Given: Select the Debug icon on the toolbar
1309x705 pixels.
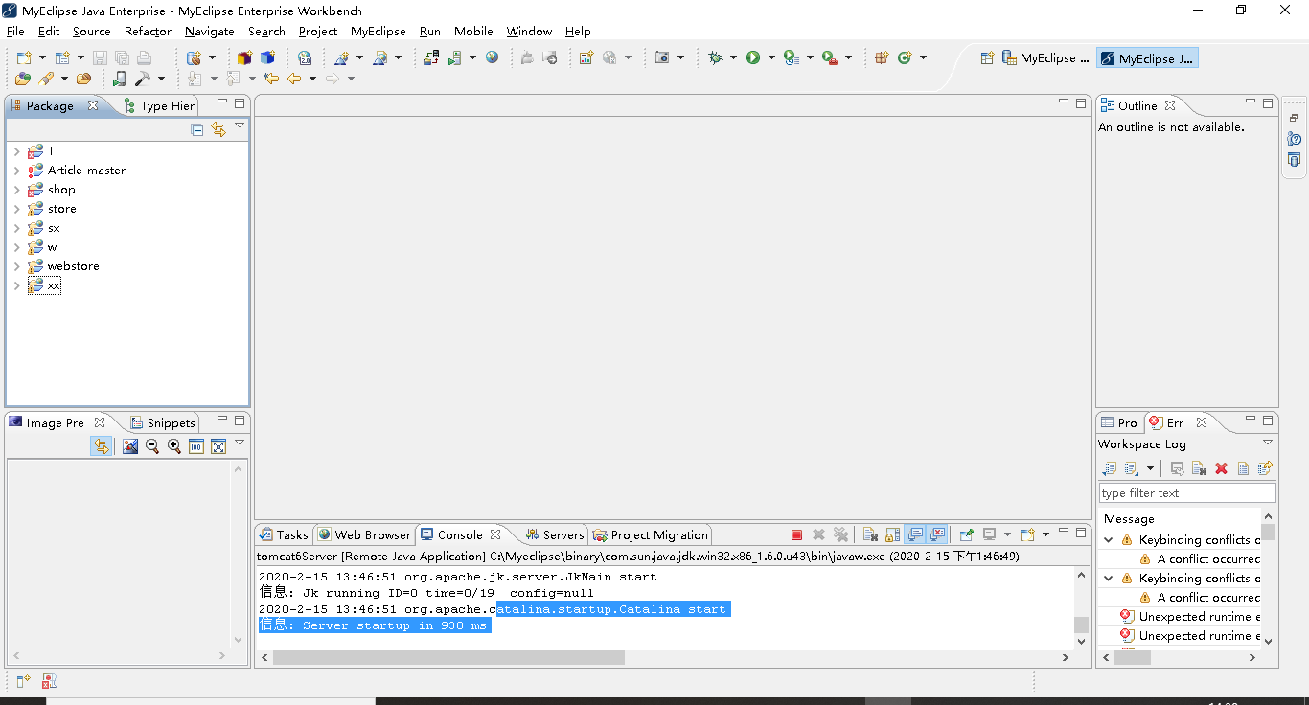Looking at the screenshot, I should (717, 57).
